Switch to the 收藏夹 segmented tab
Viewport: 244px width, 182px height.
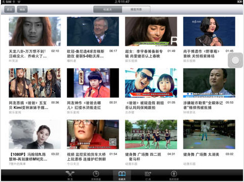[107, 9]
